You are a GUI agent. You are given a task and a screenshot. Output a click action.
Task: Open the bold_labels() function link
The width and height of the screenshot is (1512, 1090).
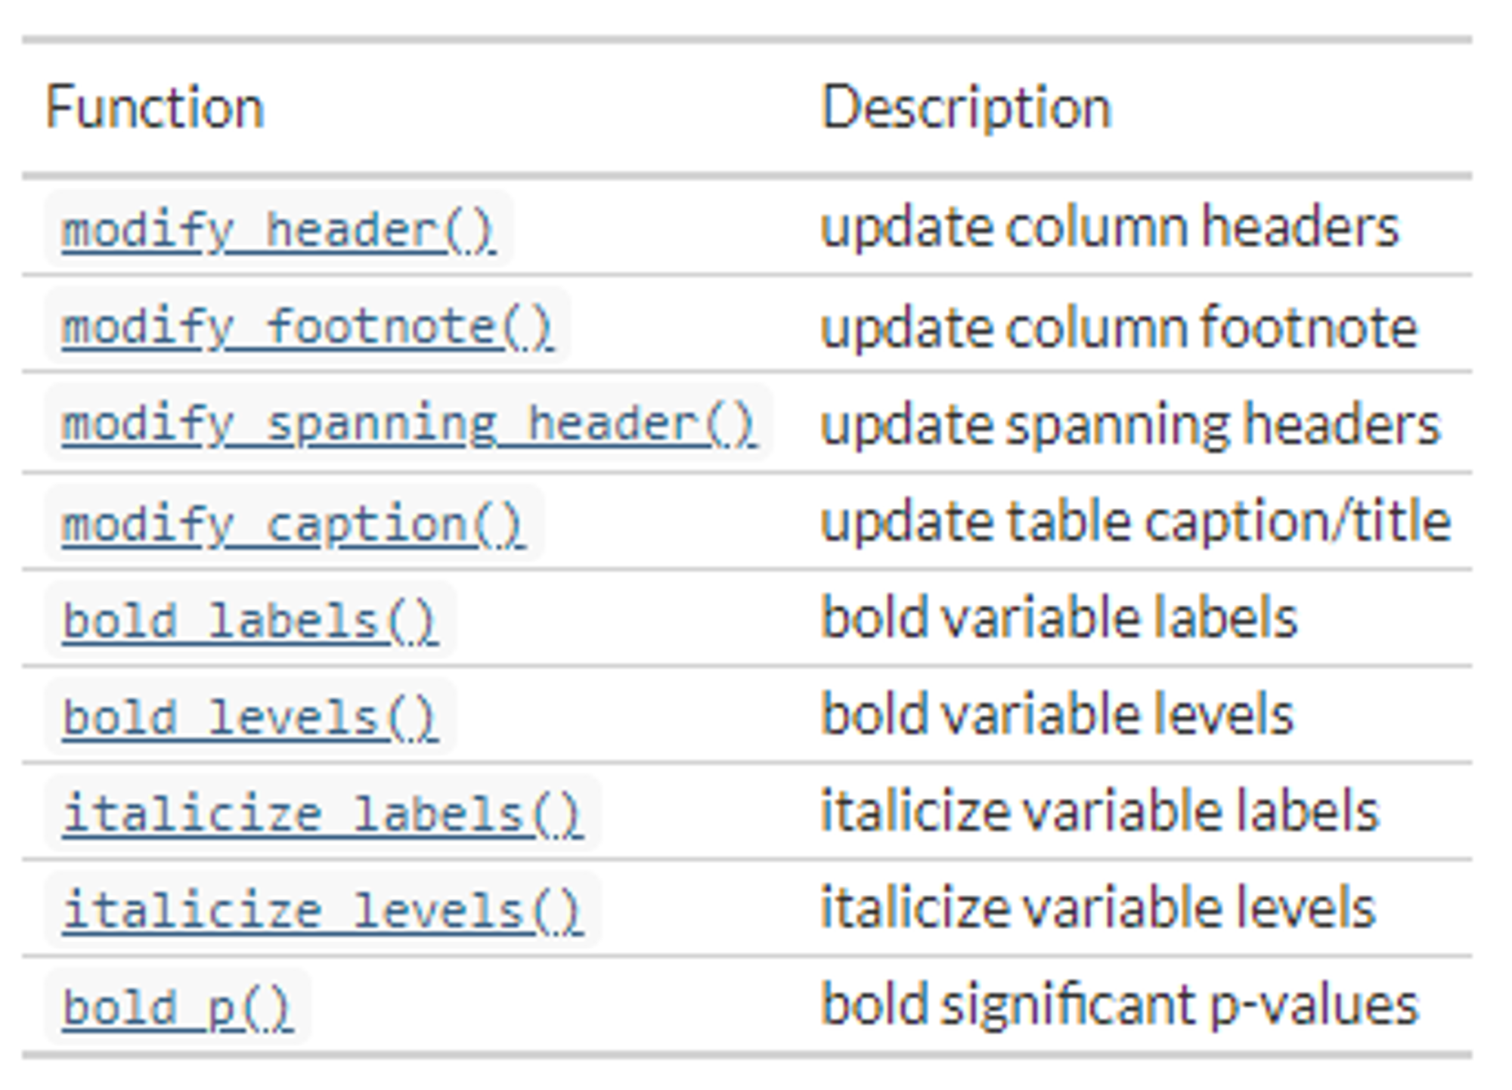click(250, 620)
